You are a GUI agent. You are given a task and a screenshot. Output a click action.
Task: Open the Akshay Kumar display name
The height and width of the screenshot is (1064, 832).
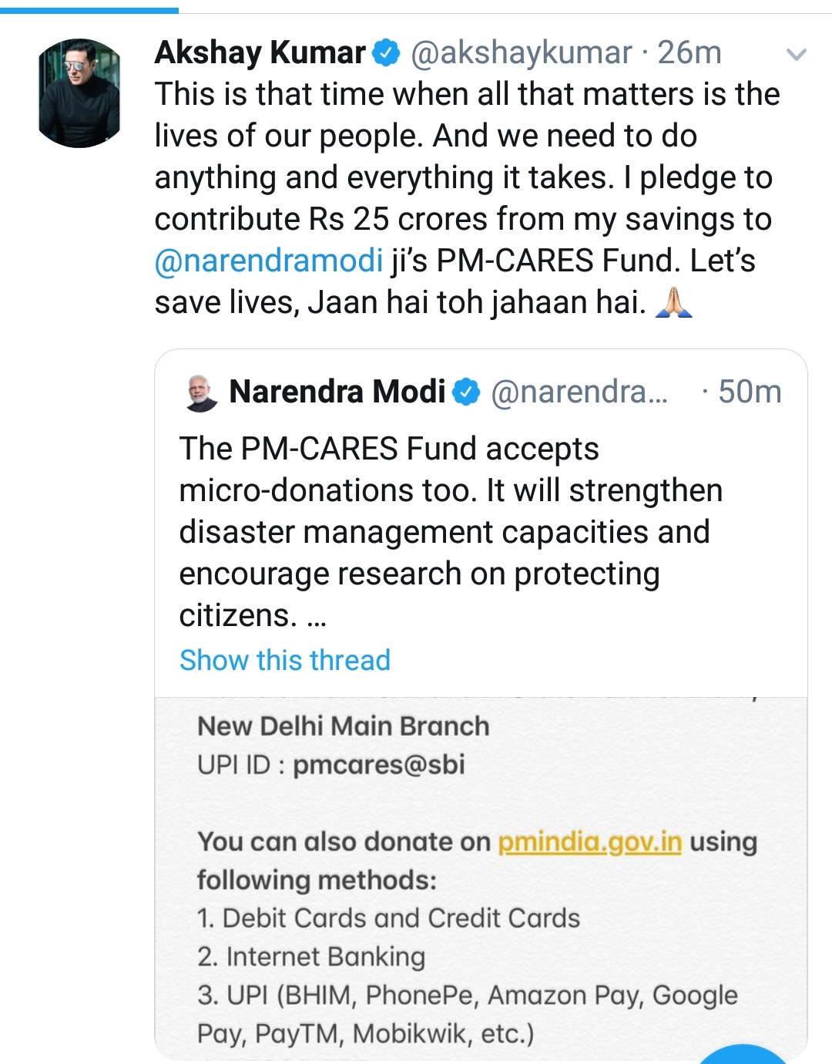260,53
